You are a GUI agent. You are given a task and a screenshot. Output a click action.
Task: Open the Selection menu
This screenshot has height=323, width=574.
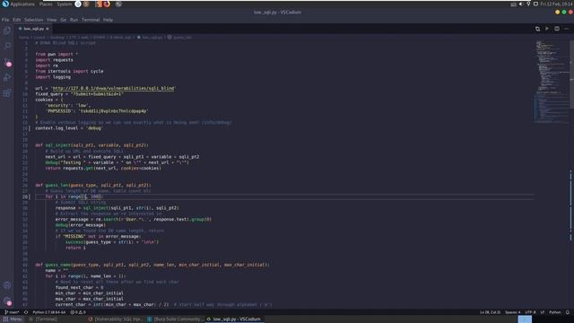(34, 20)
